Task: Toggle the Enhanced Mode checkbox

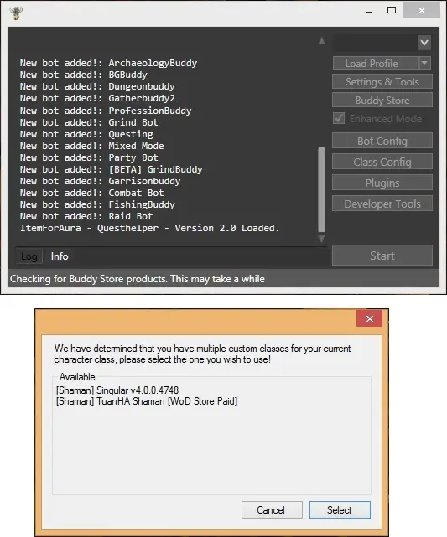Action: [339, 118]
